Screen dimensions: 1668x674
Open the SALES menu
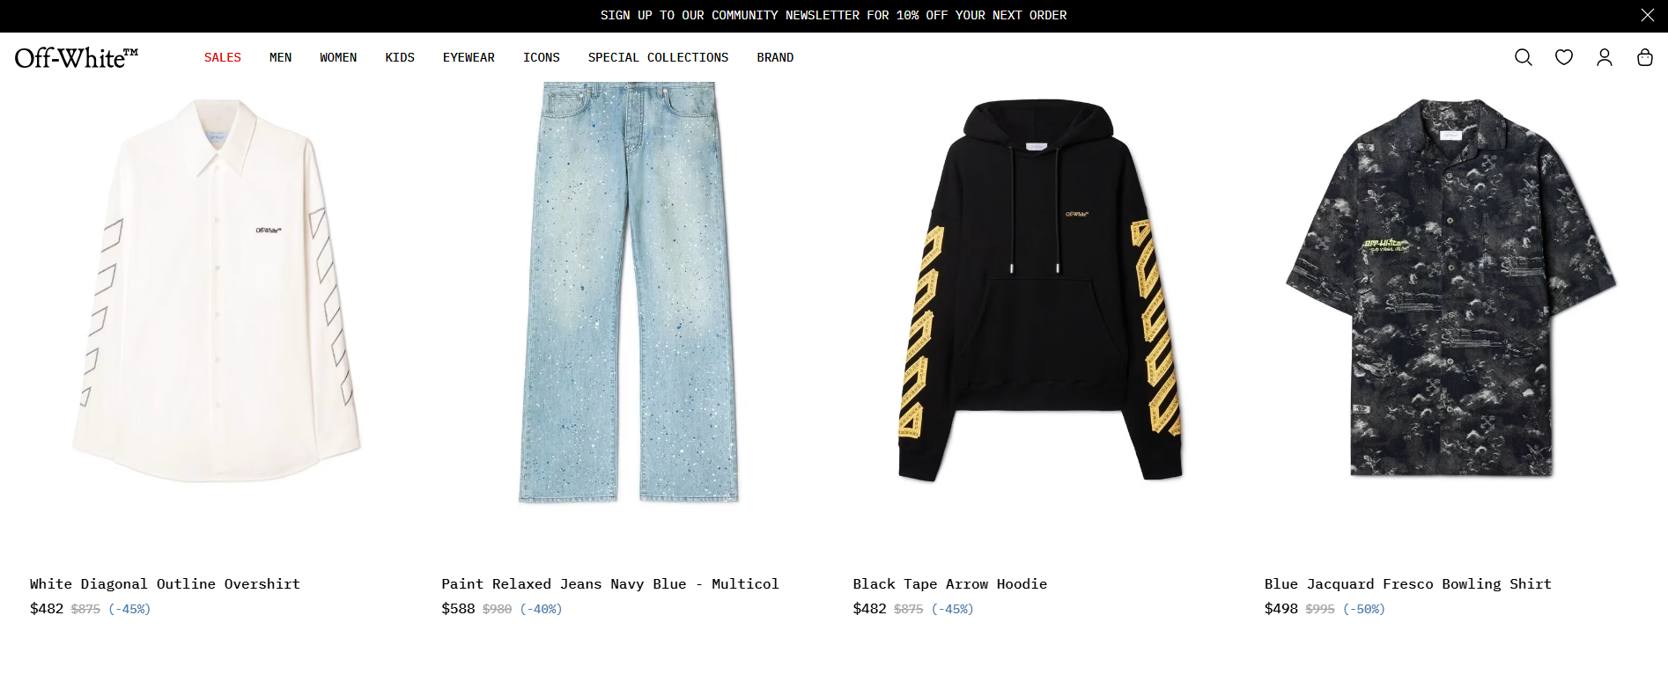tap(223, 57)
